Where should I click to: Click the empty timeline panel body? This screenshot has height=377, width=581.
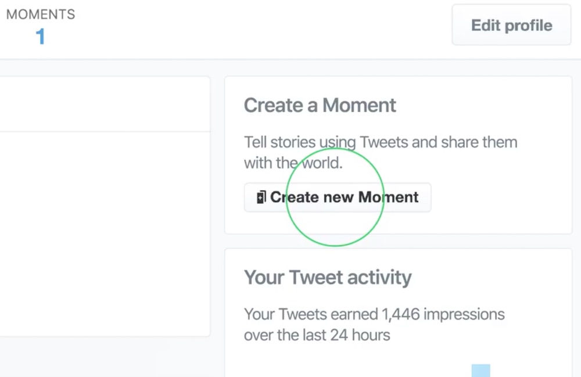pyautogui.click(x=105, y=234)
